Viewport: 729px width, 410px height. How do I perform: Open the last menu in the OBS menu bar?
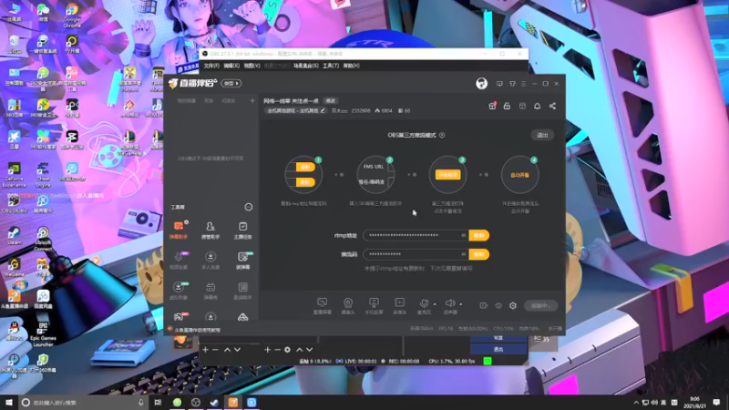352,66
